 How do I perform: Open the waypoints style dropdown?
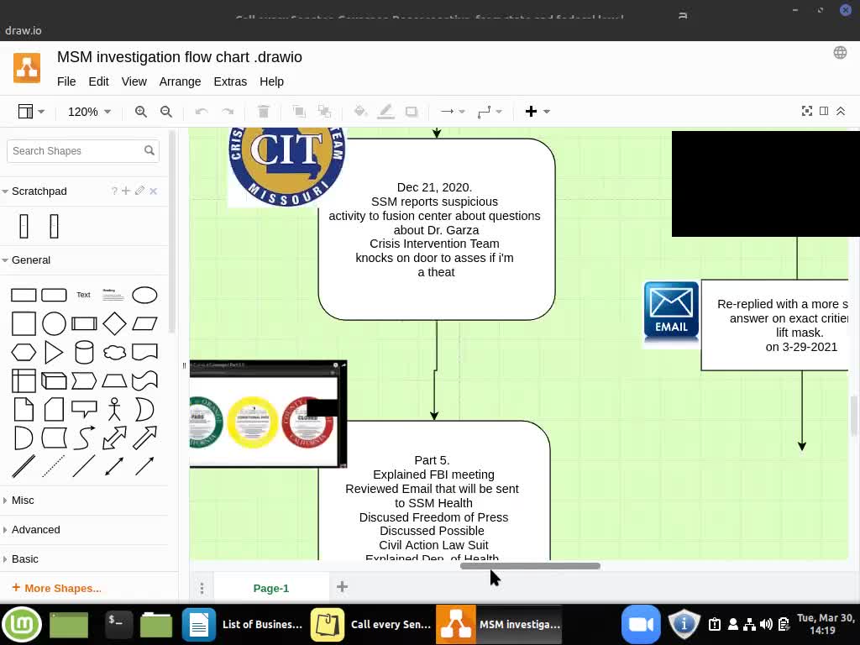pos(490,112)
